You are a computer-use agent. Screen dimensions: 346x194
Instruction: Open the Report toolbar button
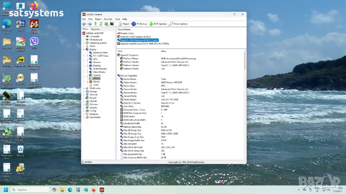pos(124,24)
